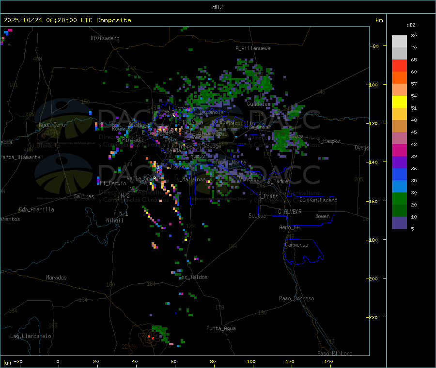This screenshot has width=436, height=368.
Task: Click the 'Aero_GA' map label
Action: tap(290, 227)
